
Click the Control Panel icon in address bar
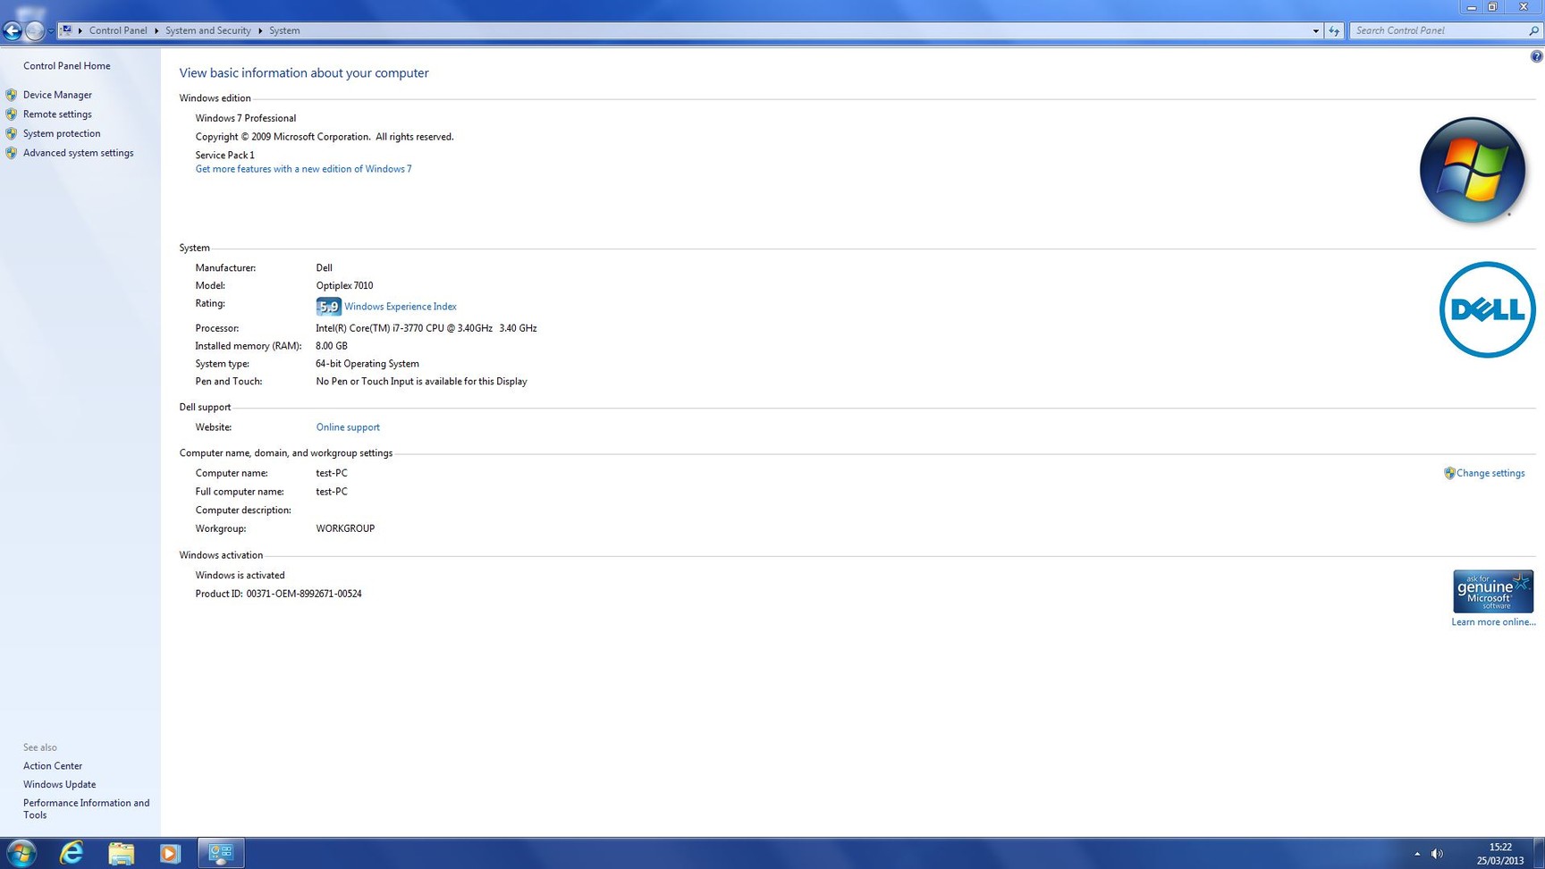point(66,30)
